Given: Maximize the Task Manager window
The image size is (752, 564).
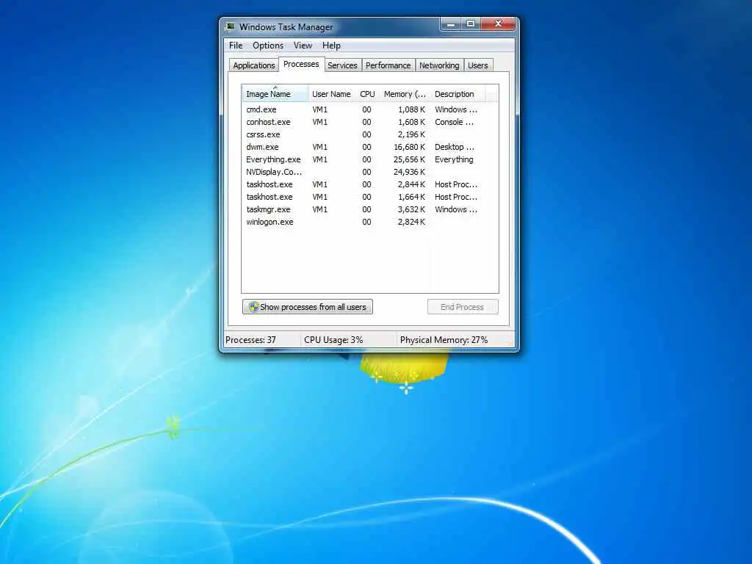Looking at the screenshot, I should (x=471, y=24).
